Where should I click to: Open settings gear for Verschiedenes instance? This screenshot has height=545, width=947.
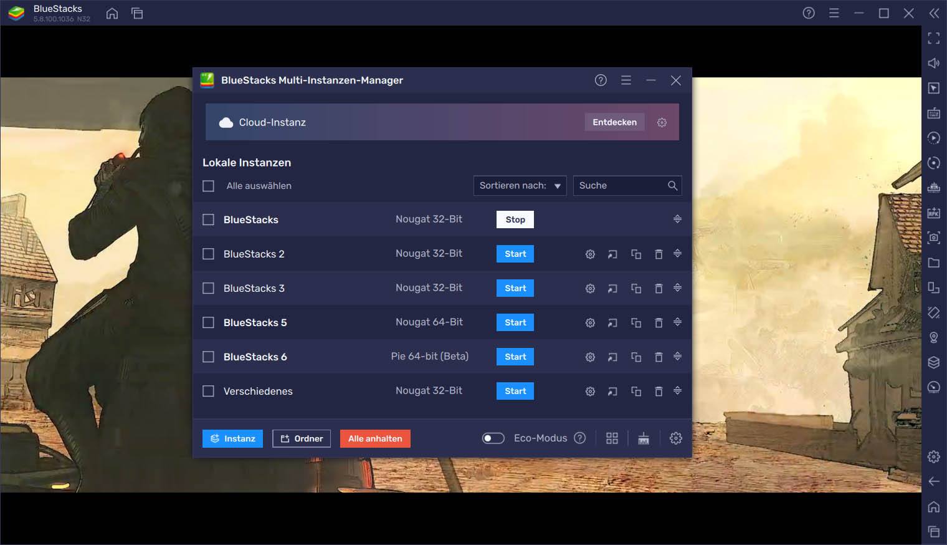(x=590, y=391)
